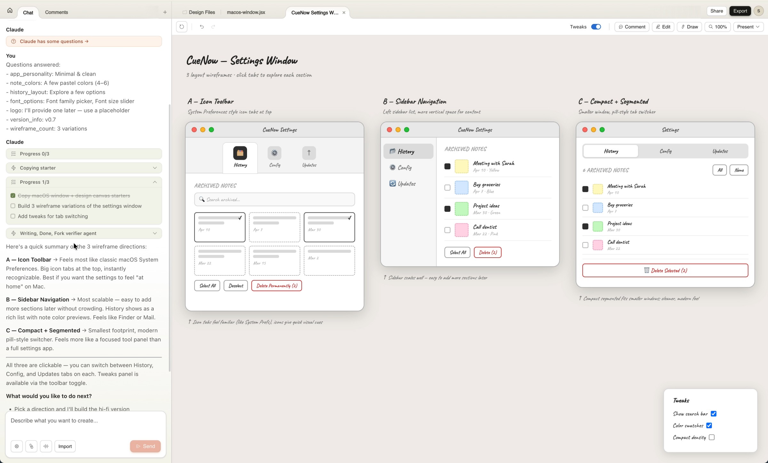Open the microphone input option near Import
Image resolution: width=768 pixels, height=463 pixels.
[46, 446]
